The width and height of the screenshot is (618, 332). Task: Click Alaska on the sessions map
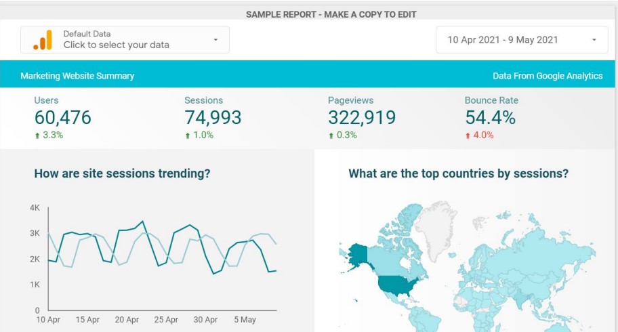(x=358, y=255)
